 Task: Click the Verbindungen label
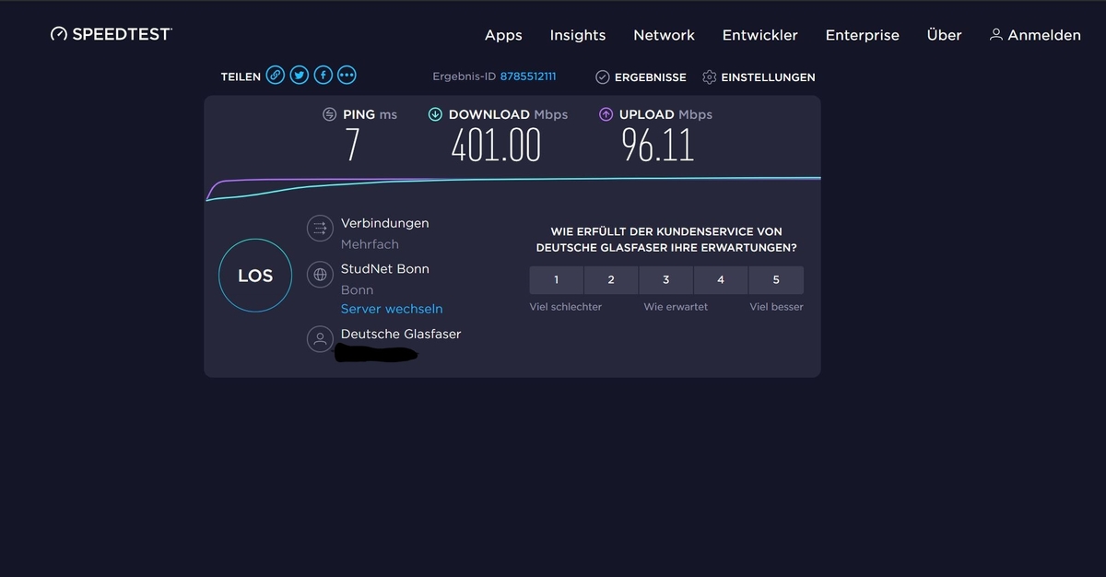(384, 223)
